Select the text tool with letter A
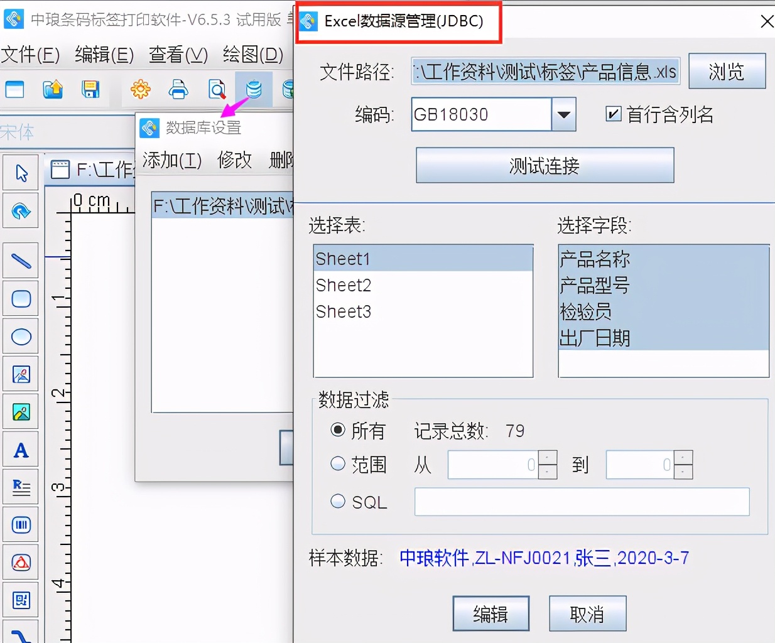Viewport: 775px width, 643px height. click(21, 449)
